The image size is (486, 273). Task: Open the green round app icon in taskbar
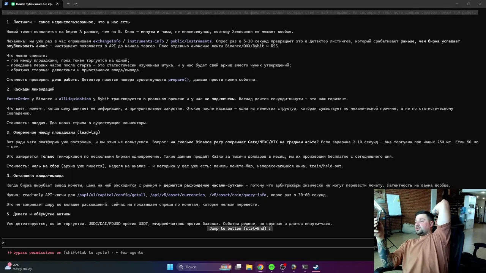point(271,267)
